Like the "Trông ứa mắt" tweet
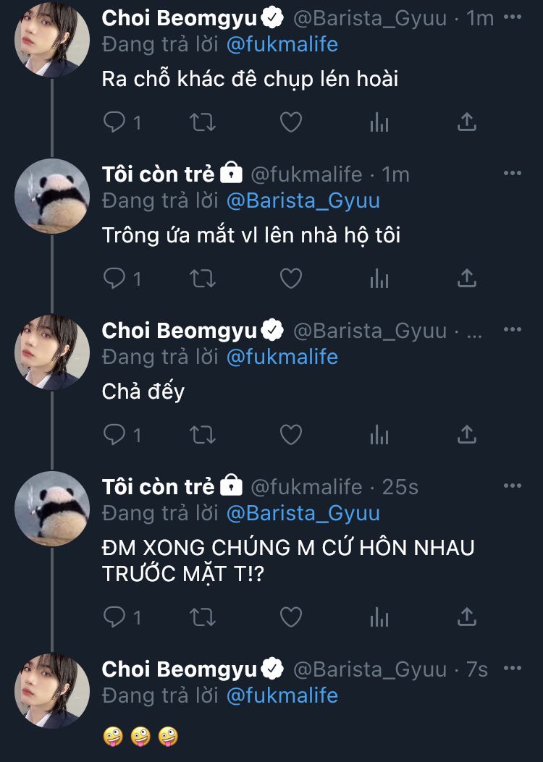This screenshot has height=762, width=543. [290, 278]
